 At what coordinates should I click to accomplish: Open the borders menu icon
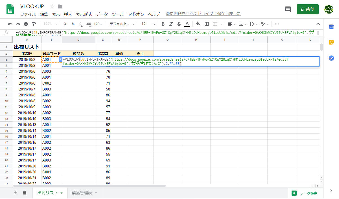pyautogui.click(x=207, y=24)
